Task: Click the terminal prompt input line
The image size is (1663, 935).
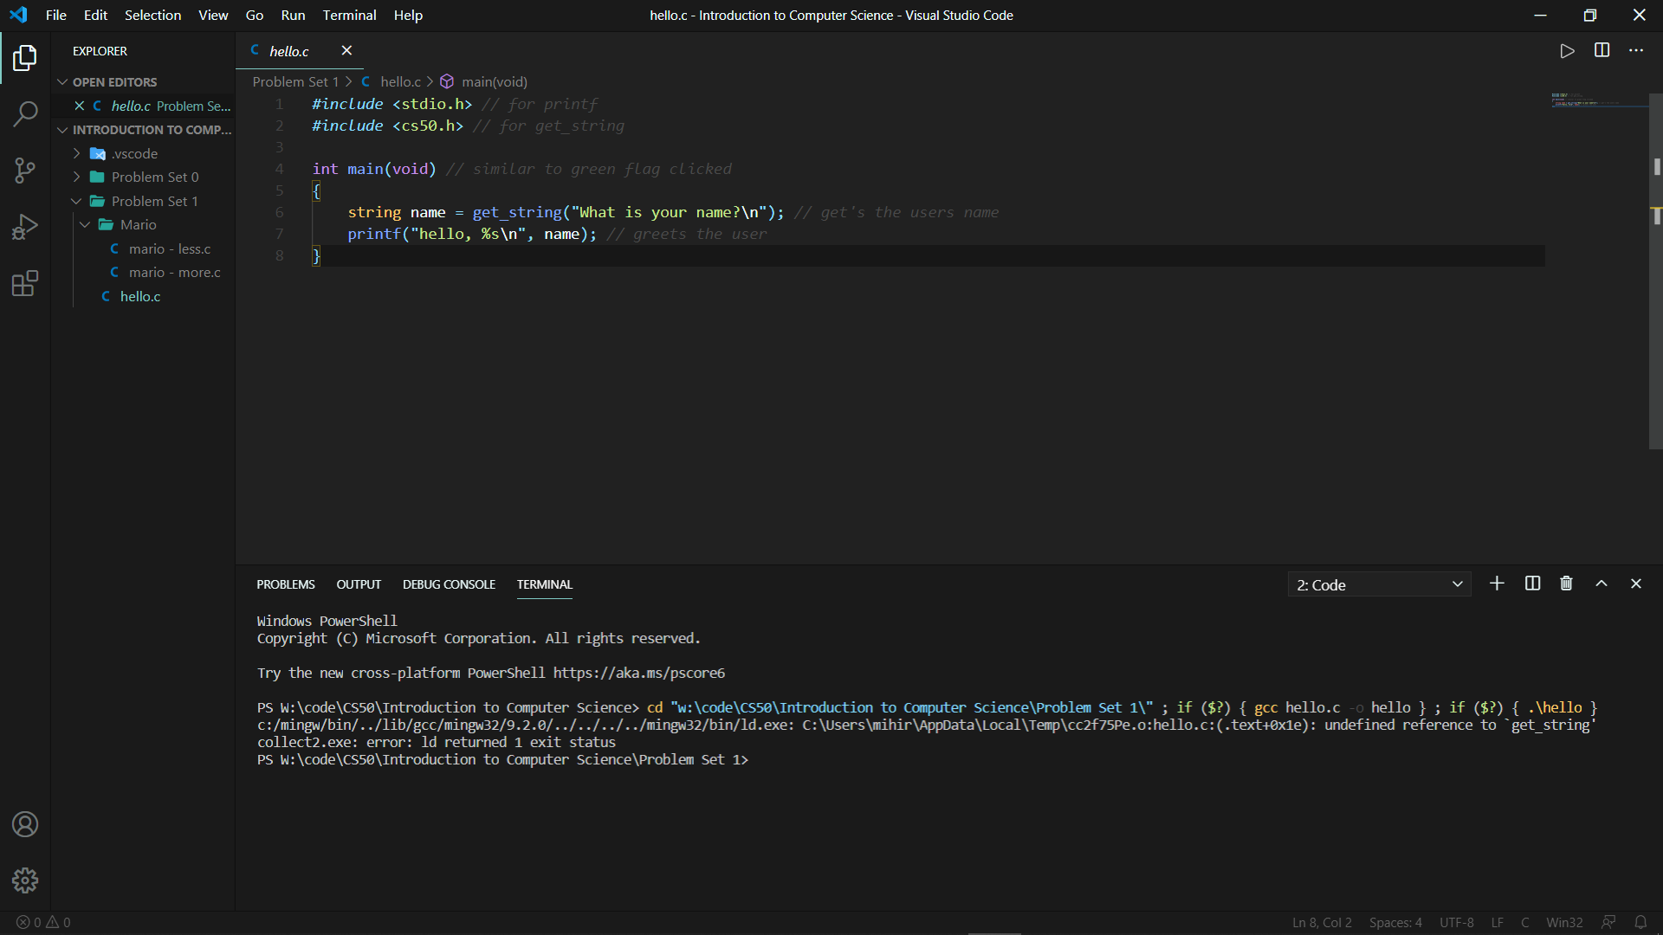Action: (x=502, y=759)
